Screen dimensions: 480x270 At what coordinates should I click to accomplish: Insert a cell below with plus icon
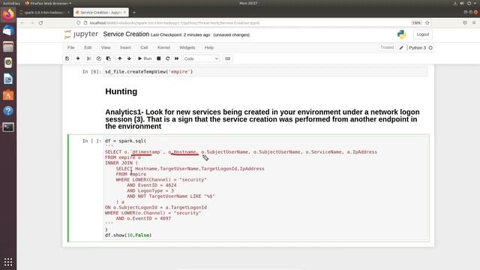[x=78, y=58]
